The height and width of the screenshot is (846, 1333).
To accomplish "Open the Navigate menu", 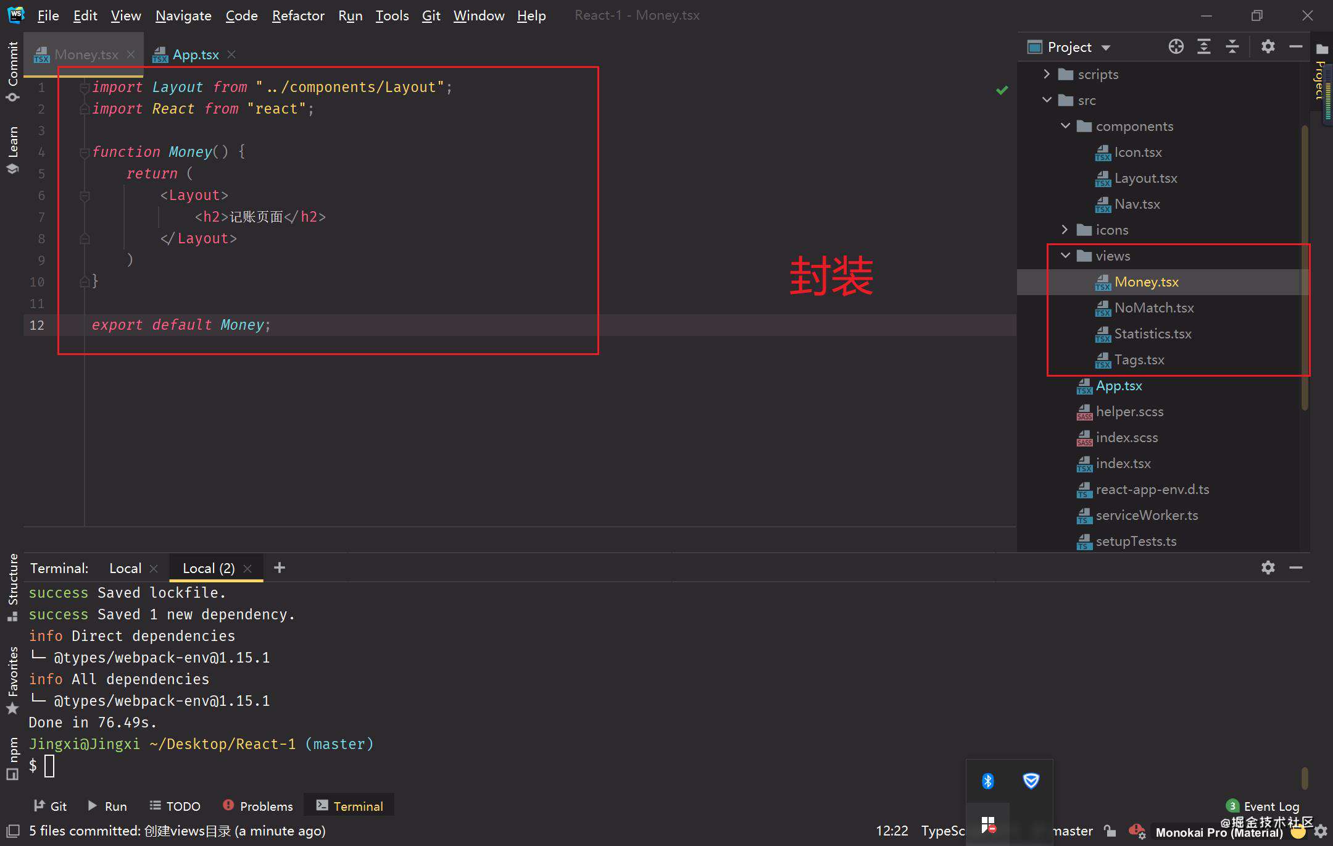I will 183,15.
